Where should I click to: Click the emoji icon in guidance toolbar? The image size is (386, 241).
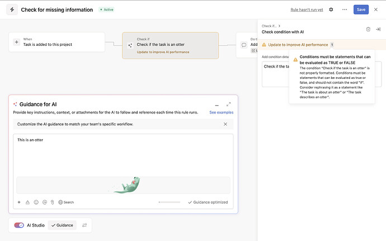36,202
